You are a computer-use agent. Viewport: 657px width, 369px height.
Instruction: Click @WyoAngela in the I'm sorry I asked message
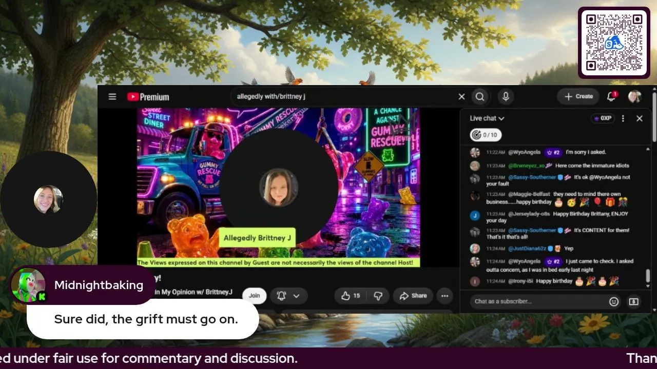524,152
